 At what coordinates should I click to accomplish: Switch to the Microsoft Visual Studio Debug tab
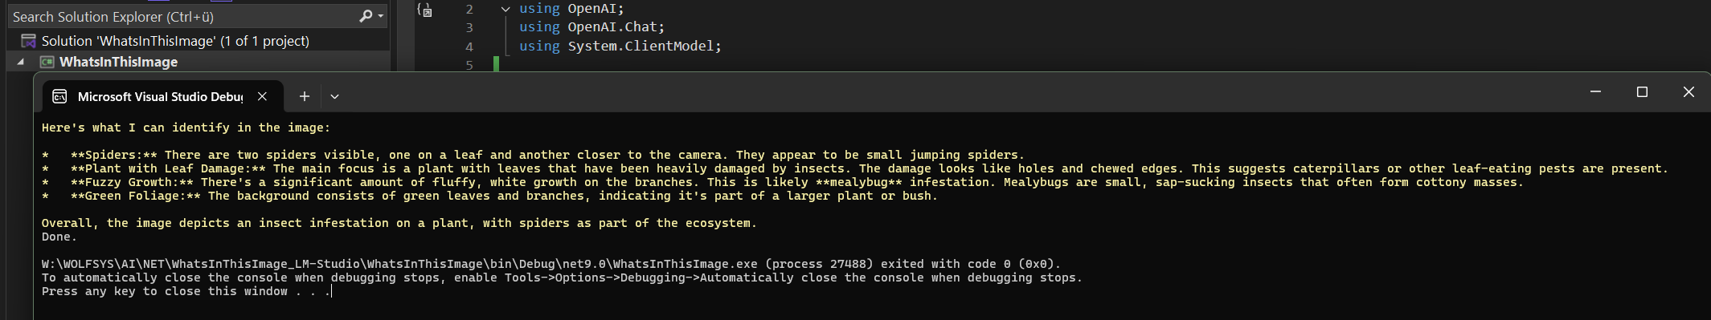point(159,96)
